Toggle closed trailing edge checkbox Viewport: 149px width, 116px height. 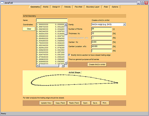click(69, 55)
